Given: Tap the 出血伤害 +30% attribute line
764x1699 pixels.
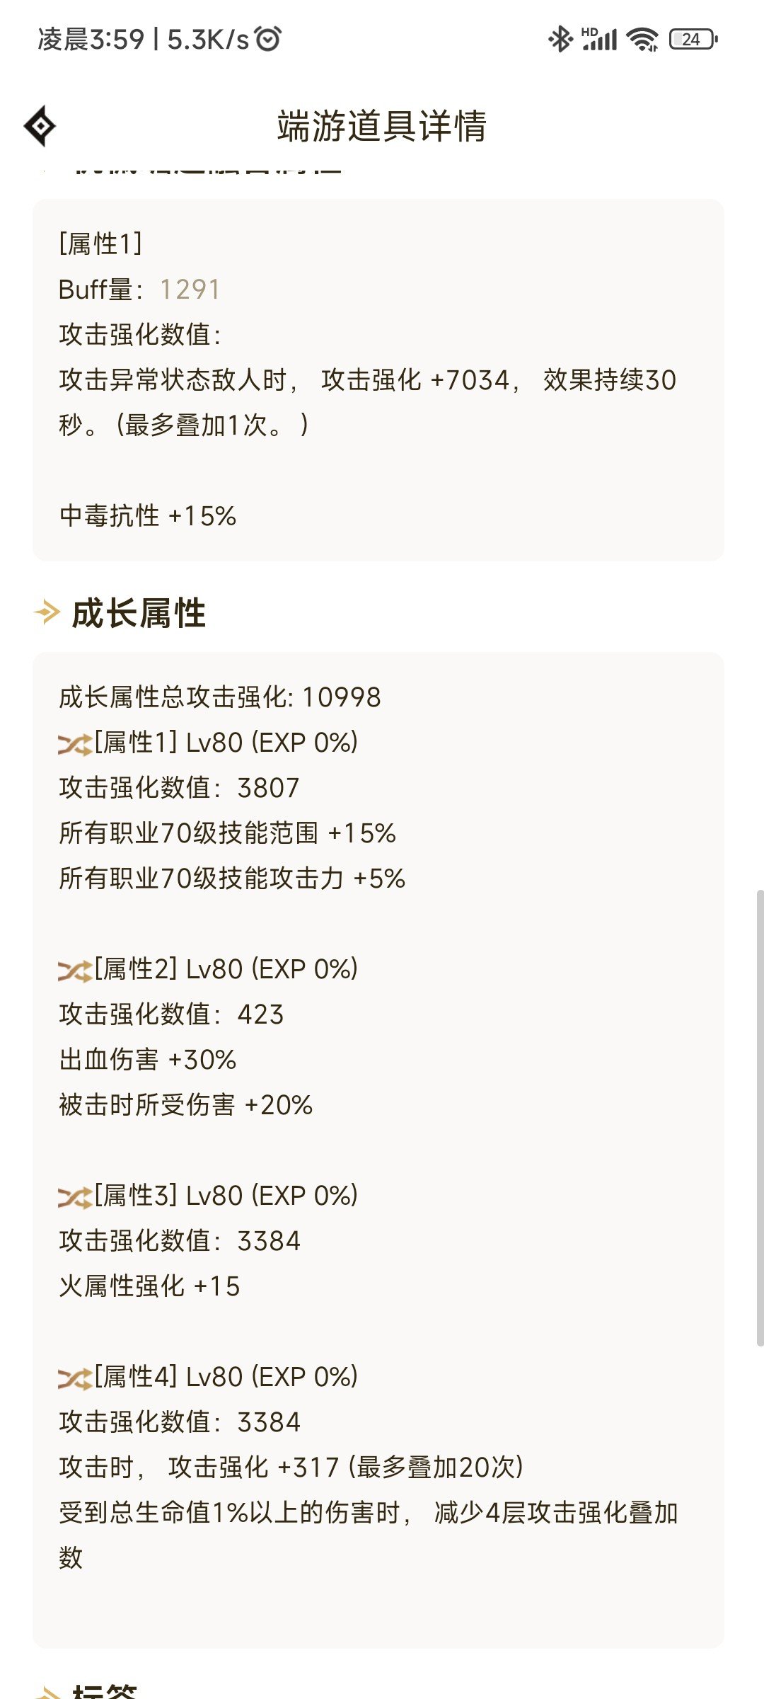Looking at the screenshot, I should coord(148,1060).
